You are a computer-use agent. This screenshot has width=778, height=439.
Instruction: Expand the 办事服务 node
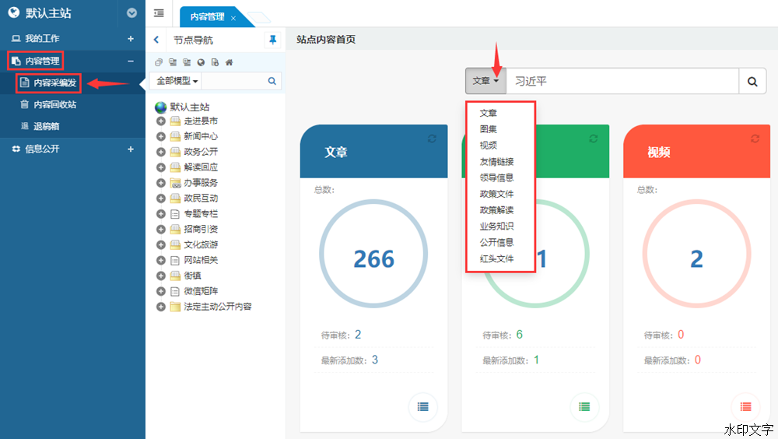pos(161,183)
